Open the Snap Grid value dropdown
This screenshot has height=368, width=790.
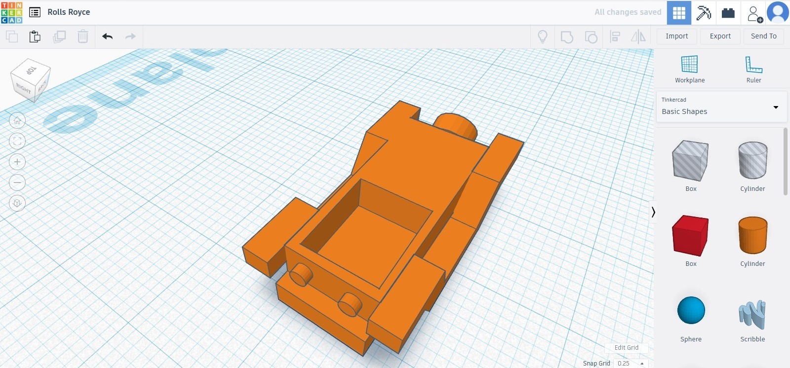pos(631,363)
